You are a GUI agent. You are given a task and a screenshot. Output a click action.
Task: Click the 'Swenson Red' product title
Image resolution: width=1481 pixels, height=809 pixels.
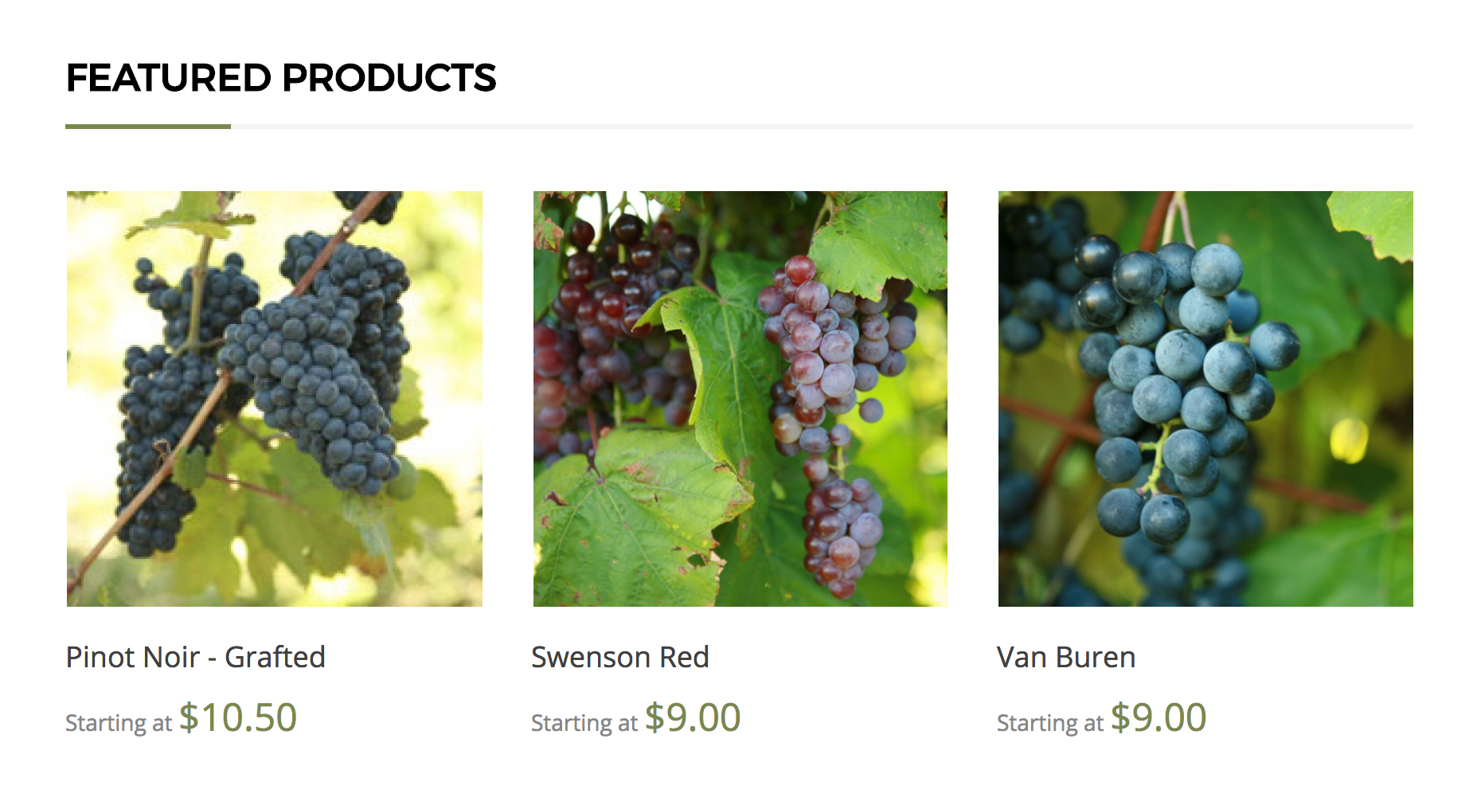point(620,657)
